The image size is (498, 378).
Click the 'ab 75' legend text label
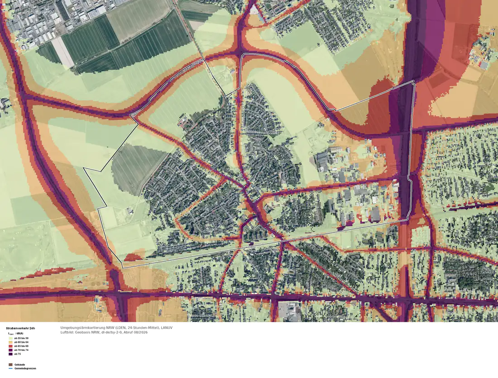coord(18,354)
